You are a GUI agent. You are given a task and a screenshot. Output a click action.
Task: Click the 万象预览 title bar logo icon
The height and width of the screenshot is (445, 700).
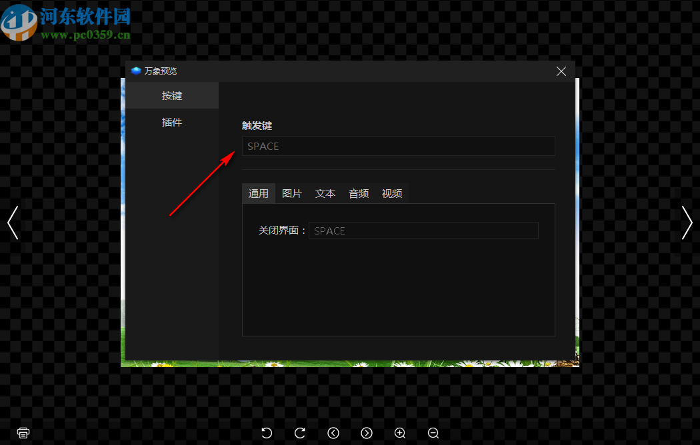[x=137, y=70]
